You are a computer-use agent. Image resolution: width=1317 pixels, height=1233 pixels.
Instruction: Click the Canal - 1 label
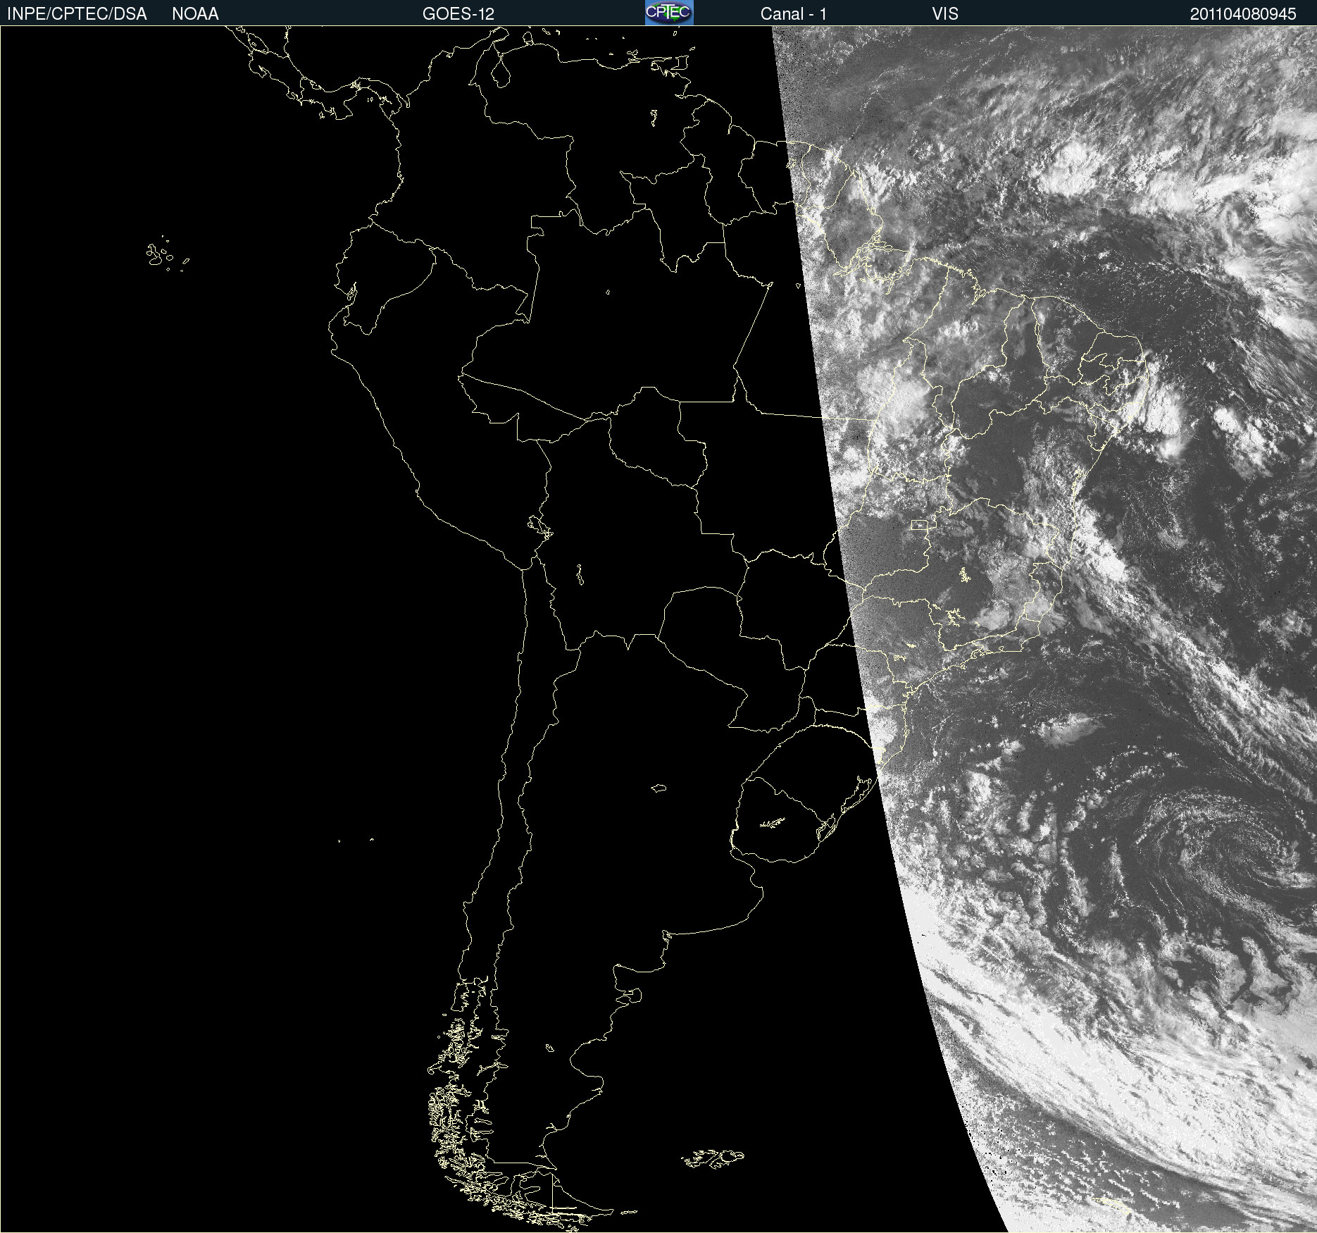[794, 14]
